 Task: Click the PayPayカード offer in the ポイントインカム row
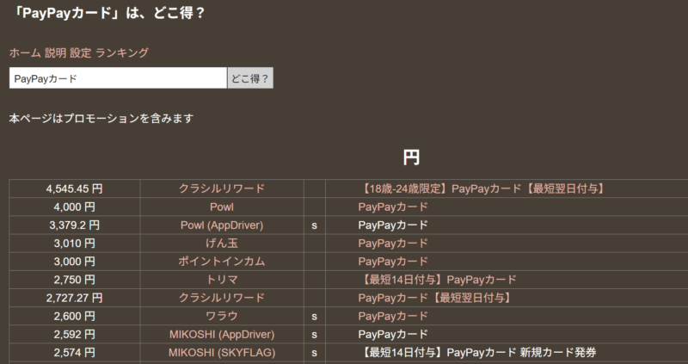tap(393, 262)
